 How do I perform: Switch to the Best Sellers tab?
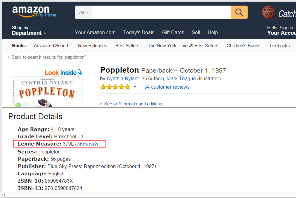(x=127, y=46)
